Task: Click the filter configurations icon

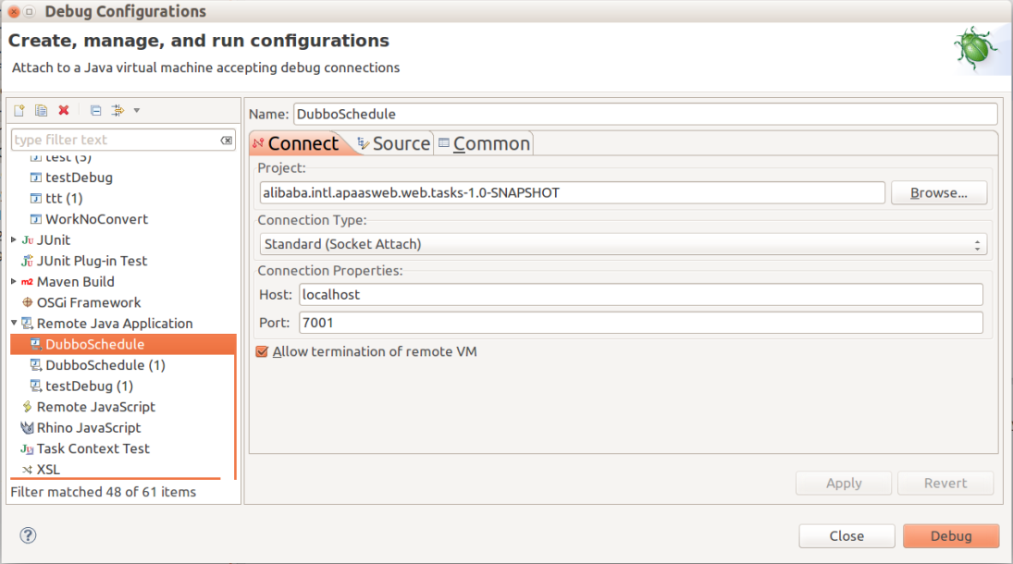Action: pyautogui.click(x=117, y=110)
